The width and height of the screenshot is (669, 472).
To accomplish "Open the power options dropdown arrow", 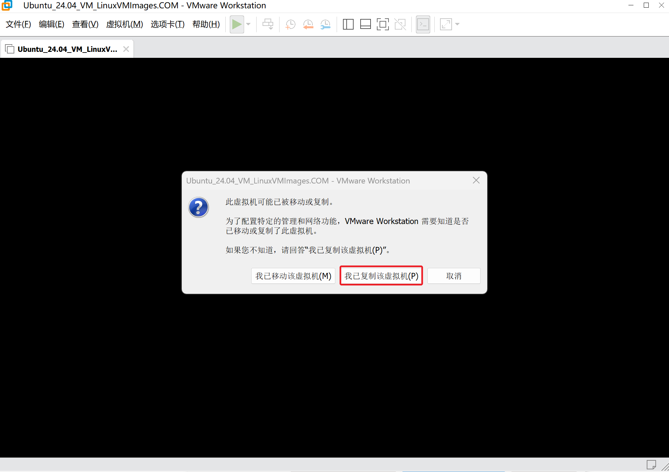I will [248, 24].
